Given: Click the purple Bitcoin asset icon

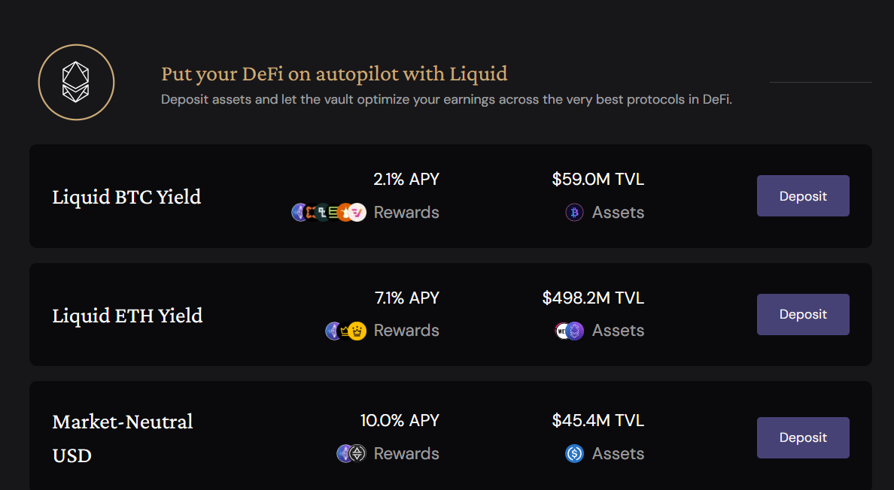Looking at the screenshot, I should 574,212.
